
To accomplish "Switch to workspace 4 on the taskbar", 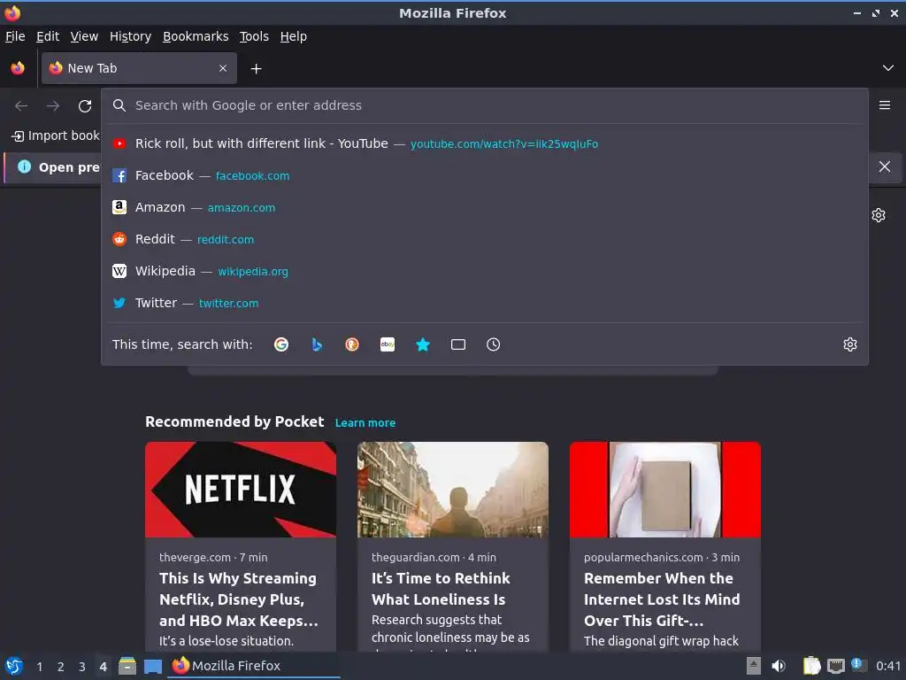I will (x=103, y=667).
